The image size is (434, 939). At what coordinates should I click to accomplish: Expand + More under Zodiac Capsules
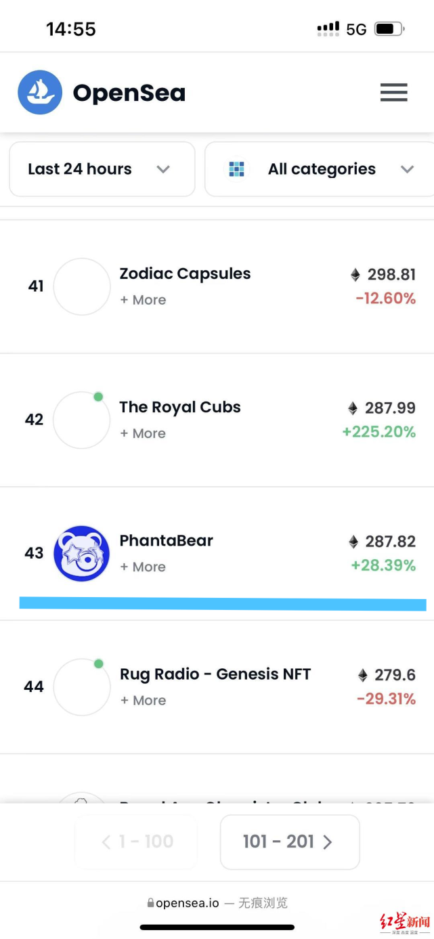click(143, 300)
